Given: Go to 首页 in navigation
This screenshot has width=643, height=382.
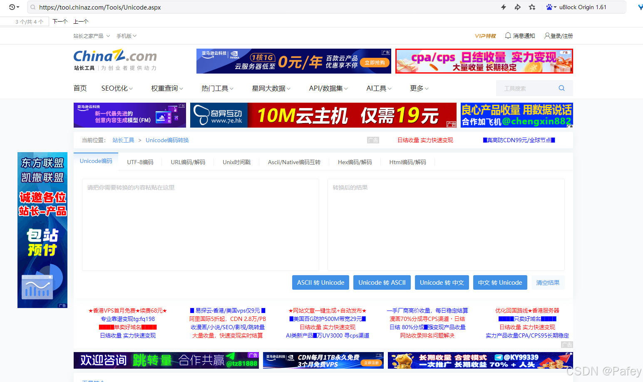Looking at the screenshot, I should click(80, 88).
